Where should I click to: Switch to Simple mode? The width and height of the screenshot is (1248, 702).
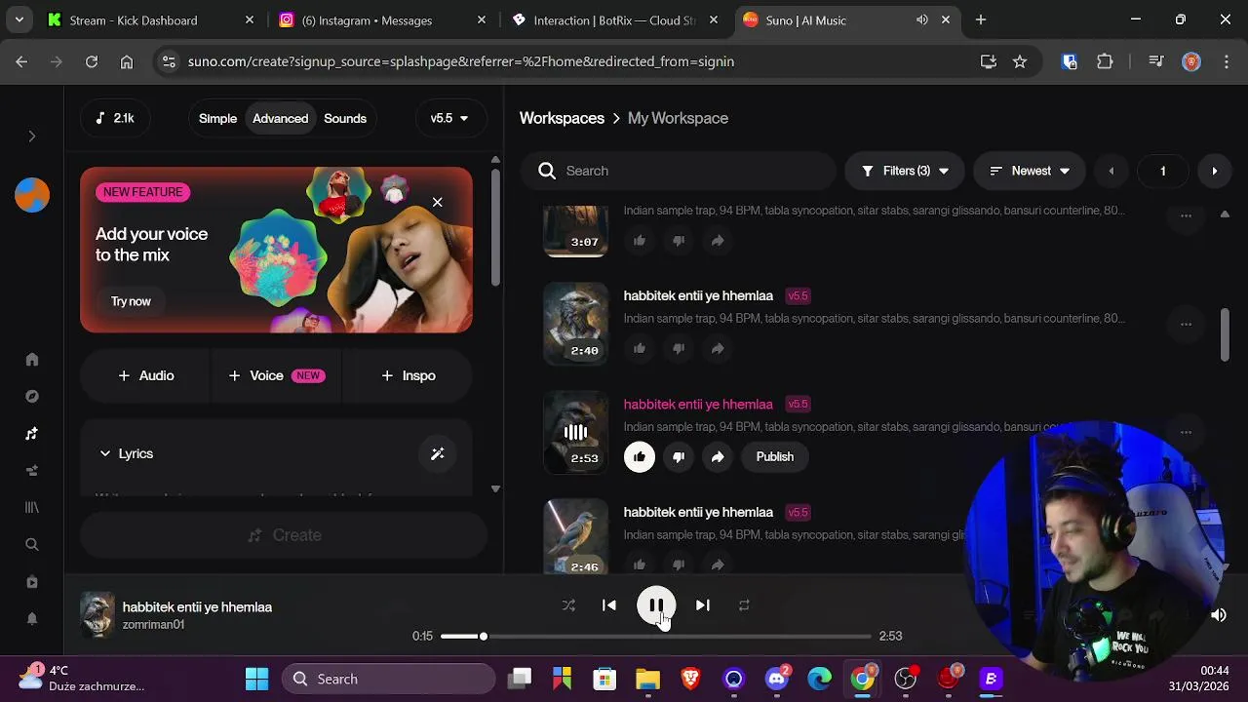tap(217, 118)
